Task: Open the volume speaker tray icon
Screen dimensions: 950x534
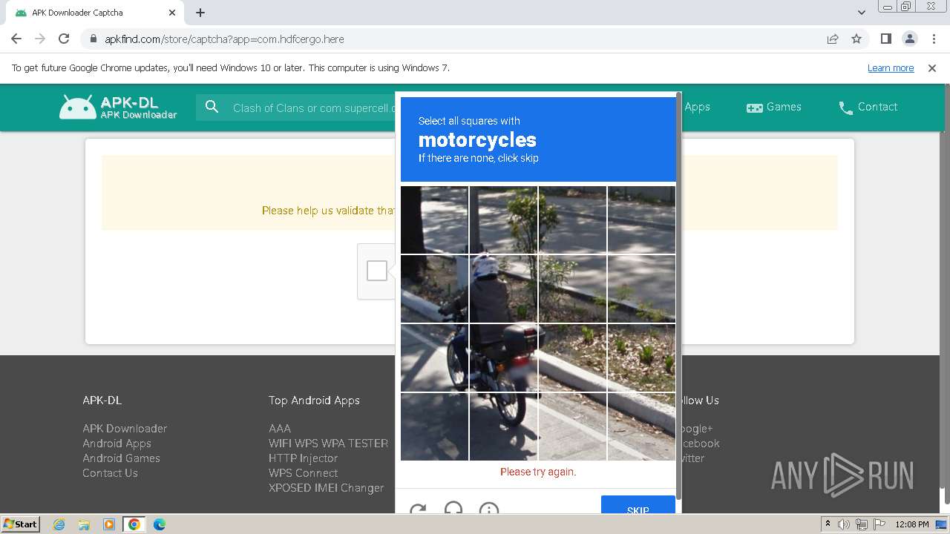Action: tap(844, 524)
